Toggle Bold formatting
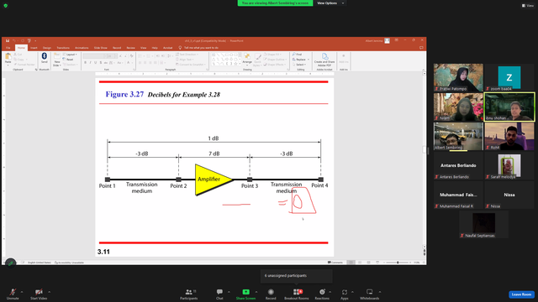Image resolution: width=538 pixels, height=302 pixels. coord(86,63)
